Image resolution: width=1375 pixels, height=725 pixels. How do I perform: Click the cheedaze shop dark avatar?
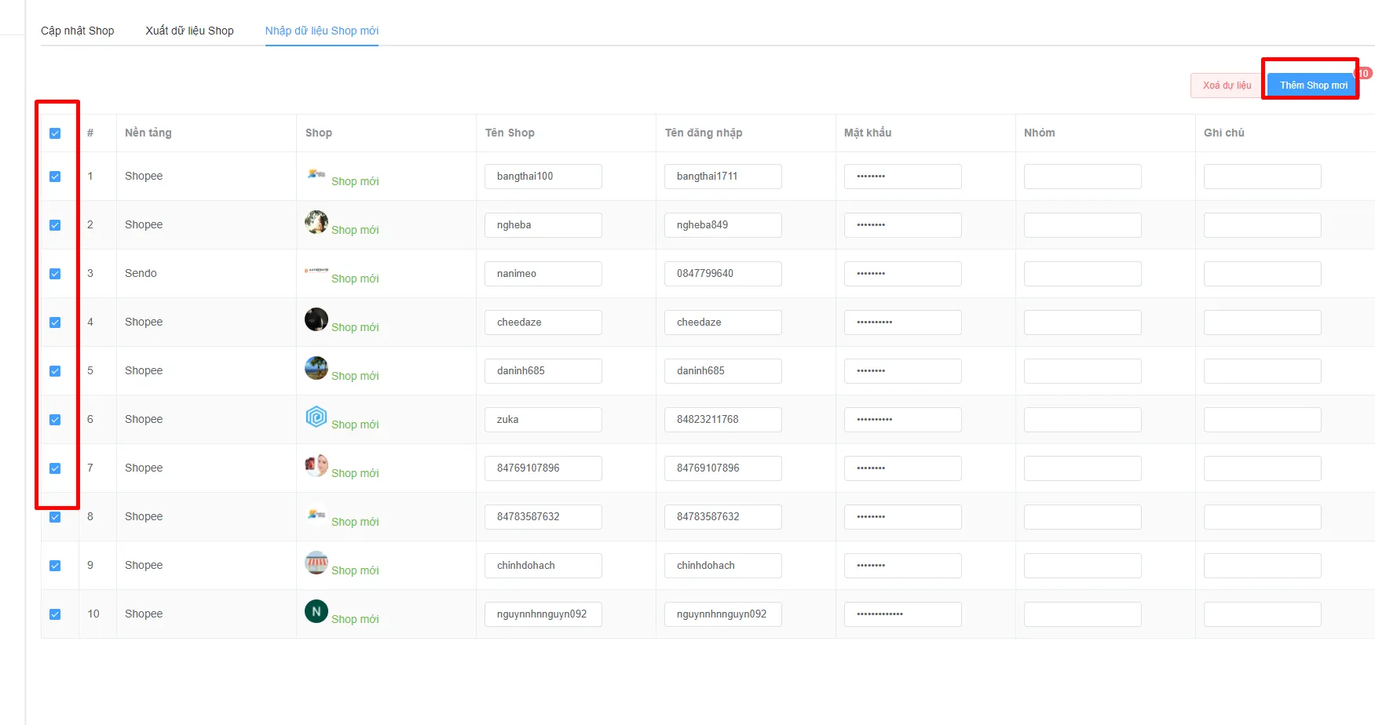(x=316, y=319)
